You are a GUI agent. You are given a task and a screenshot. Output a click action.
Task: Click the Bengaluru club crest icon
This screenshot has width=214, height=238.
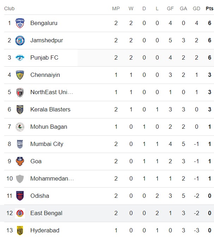pyautogui.click(x=20, y=23)
